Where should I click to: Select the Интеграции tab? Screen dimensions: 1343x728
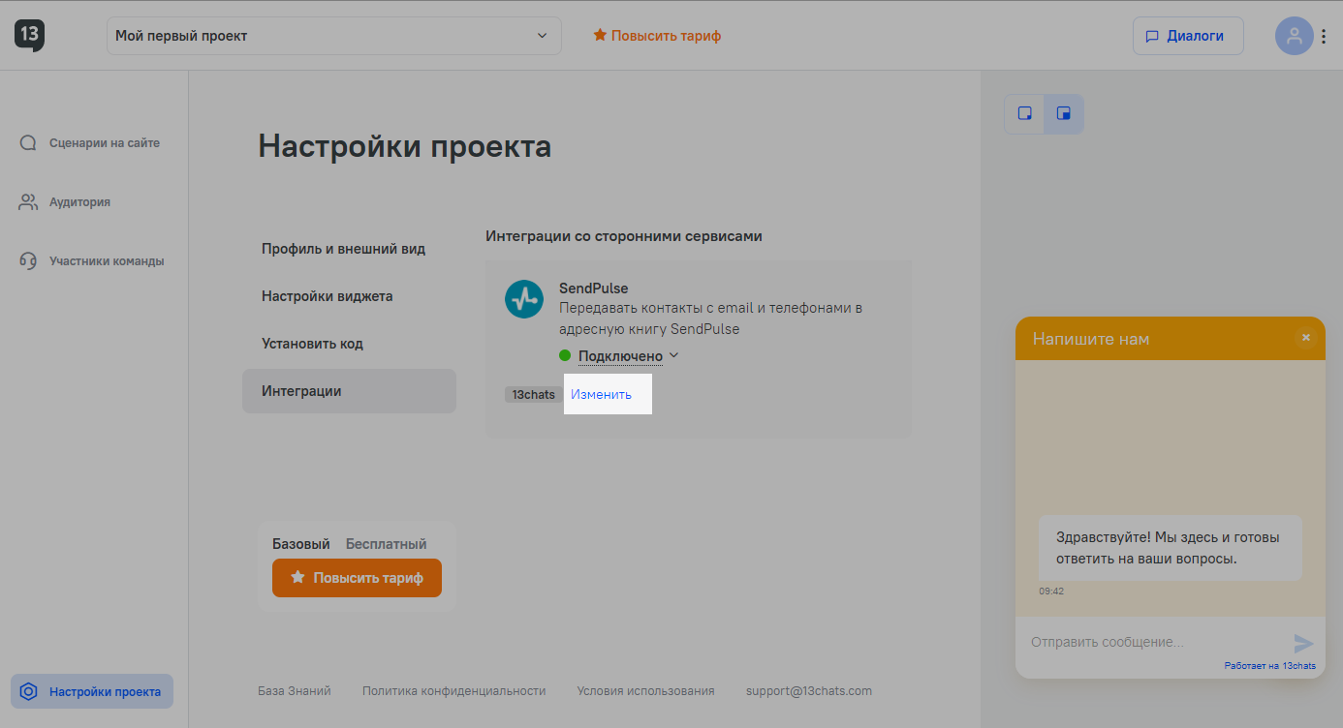click(349, 391)
